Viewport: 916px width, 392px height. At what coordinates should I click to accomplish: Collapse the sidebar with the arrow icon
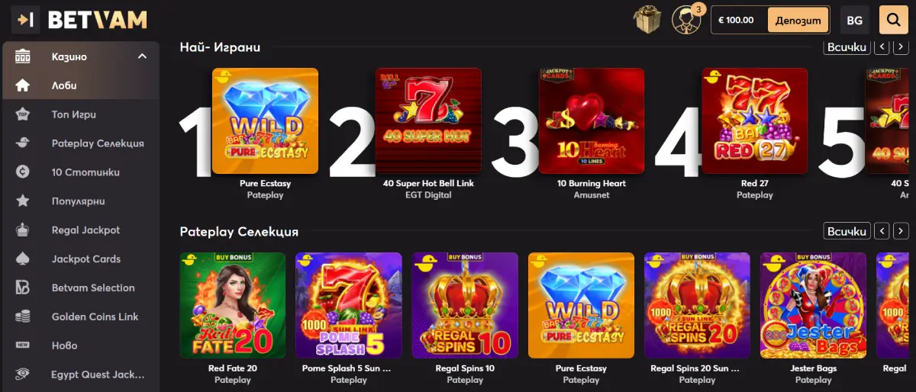(x=25, y=20)
